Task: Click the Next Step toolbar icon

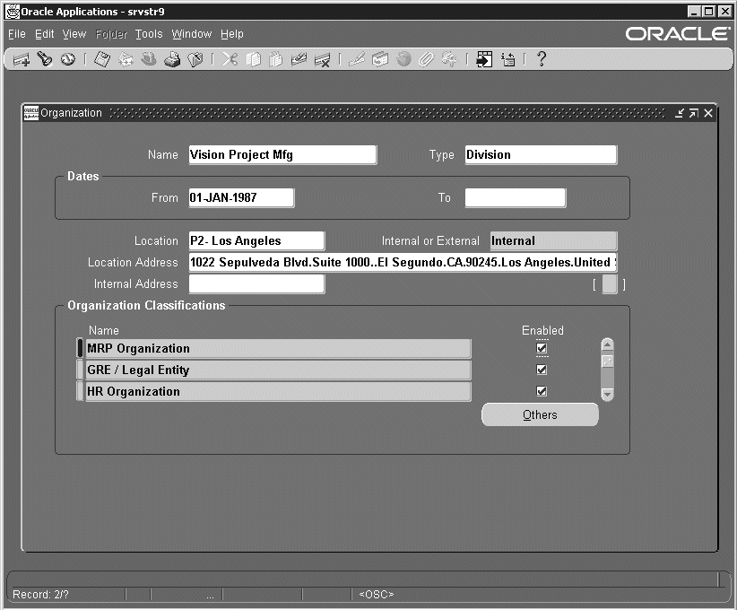Action: click(126, 60)
